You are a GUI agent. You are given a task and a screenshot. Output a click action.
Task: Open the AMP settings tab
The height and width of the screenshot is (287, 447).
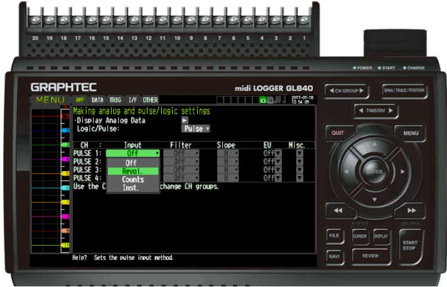click(80, 100)
